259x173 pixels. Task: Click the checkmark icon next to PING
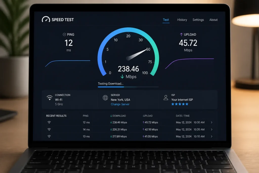pos(64,34)
